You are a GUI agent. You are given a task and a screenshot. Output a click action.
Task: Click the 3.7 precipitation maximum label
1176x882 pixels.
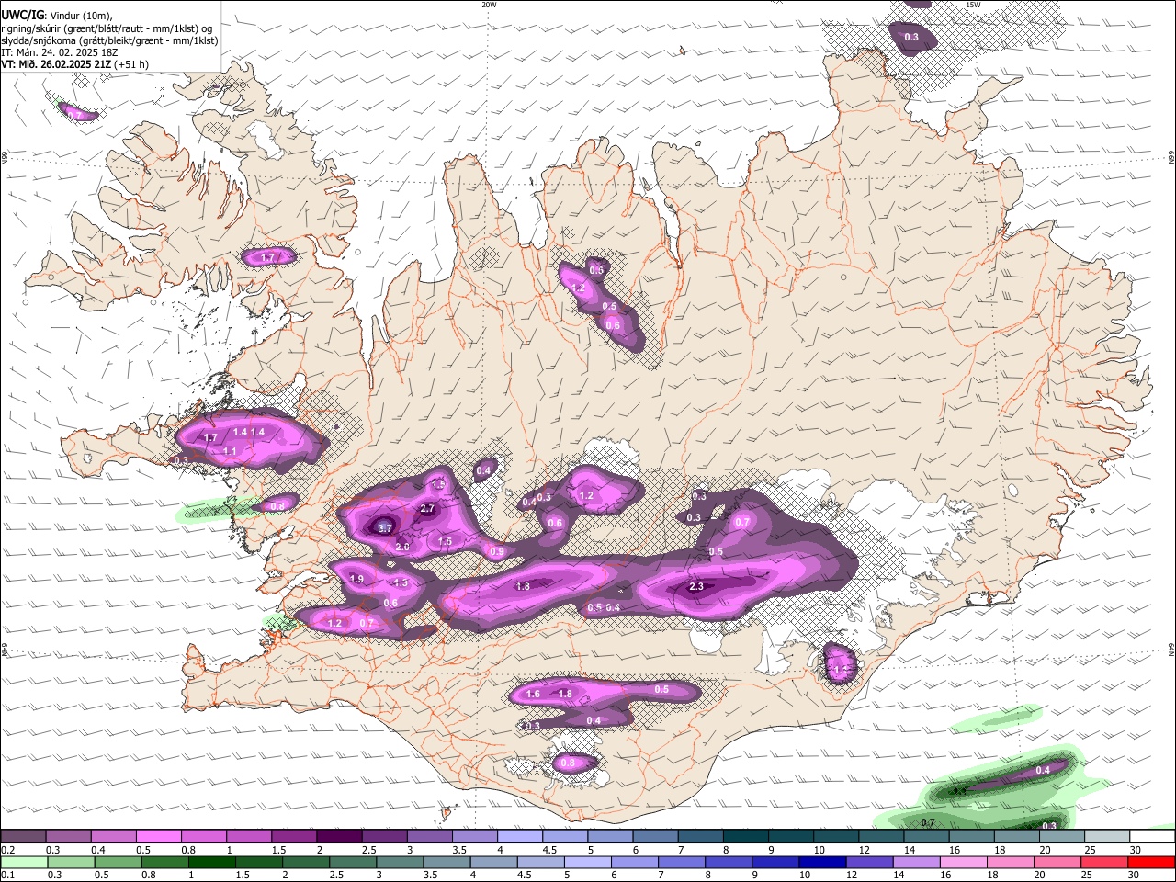(385, 528)
